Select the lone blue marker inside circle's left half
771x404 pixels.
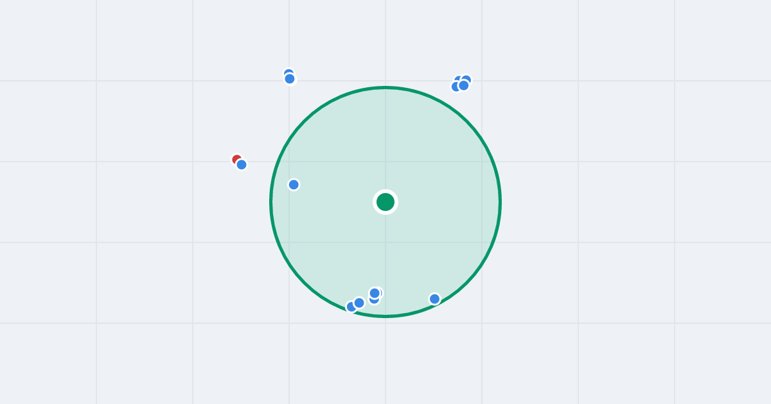[294, 185]
